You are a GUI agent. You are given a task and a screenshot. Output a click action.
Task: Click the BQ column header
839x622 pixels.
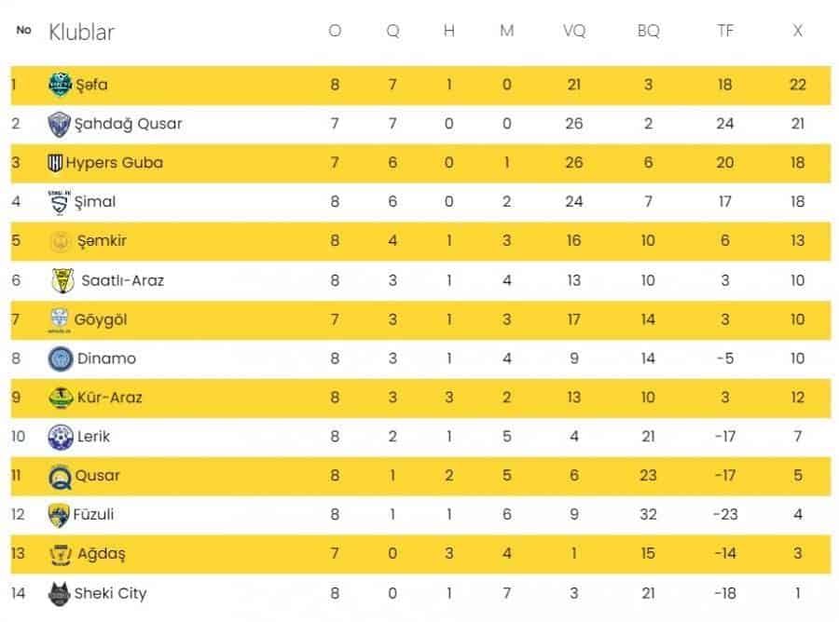click(x=648, y=31)
